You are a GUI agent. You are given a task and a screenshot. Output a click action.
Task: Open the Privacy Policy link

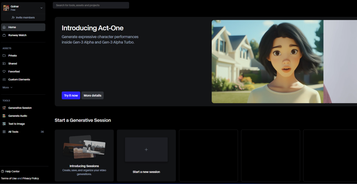tap(31, 179)
